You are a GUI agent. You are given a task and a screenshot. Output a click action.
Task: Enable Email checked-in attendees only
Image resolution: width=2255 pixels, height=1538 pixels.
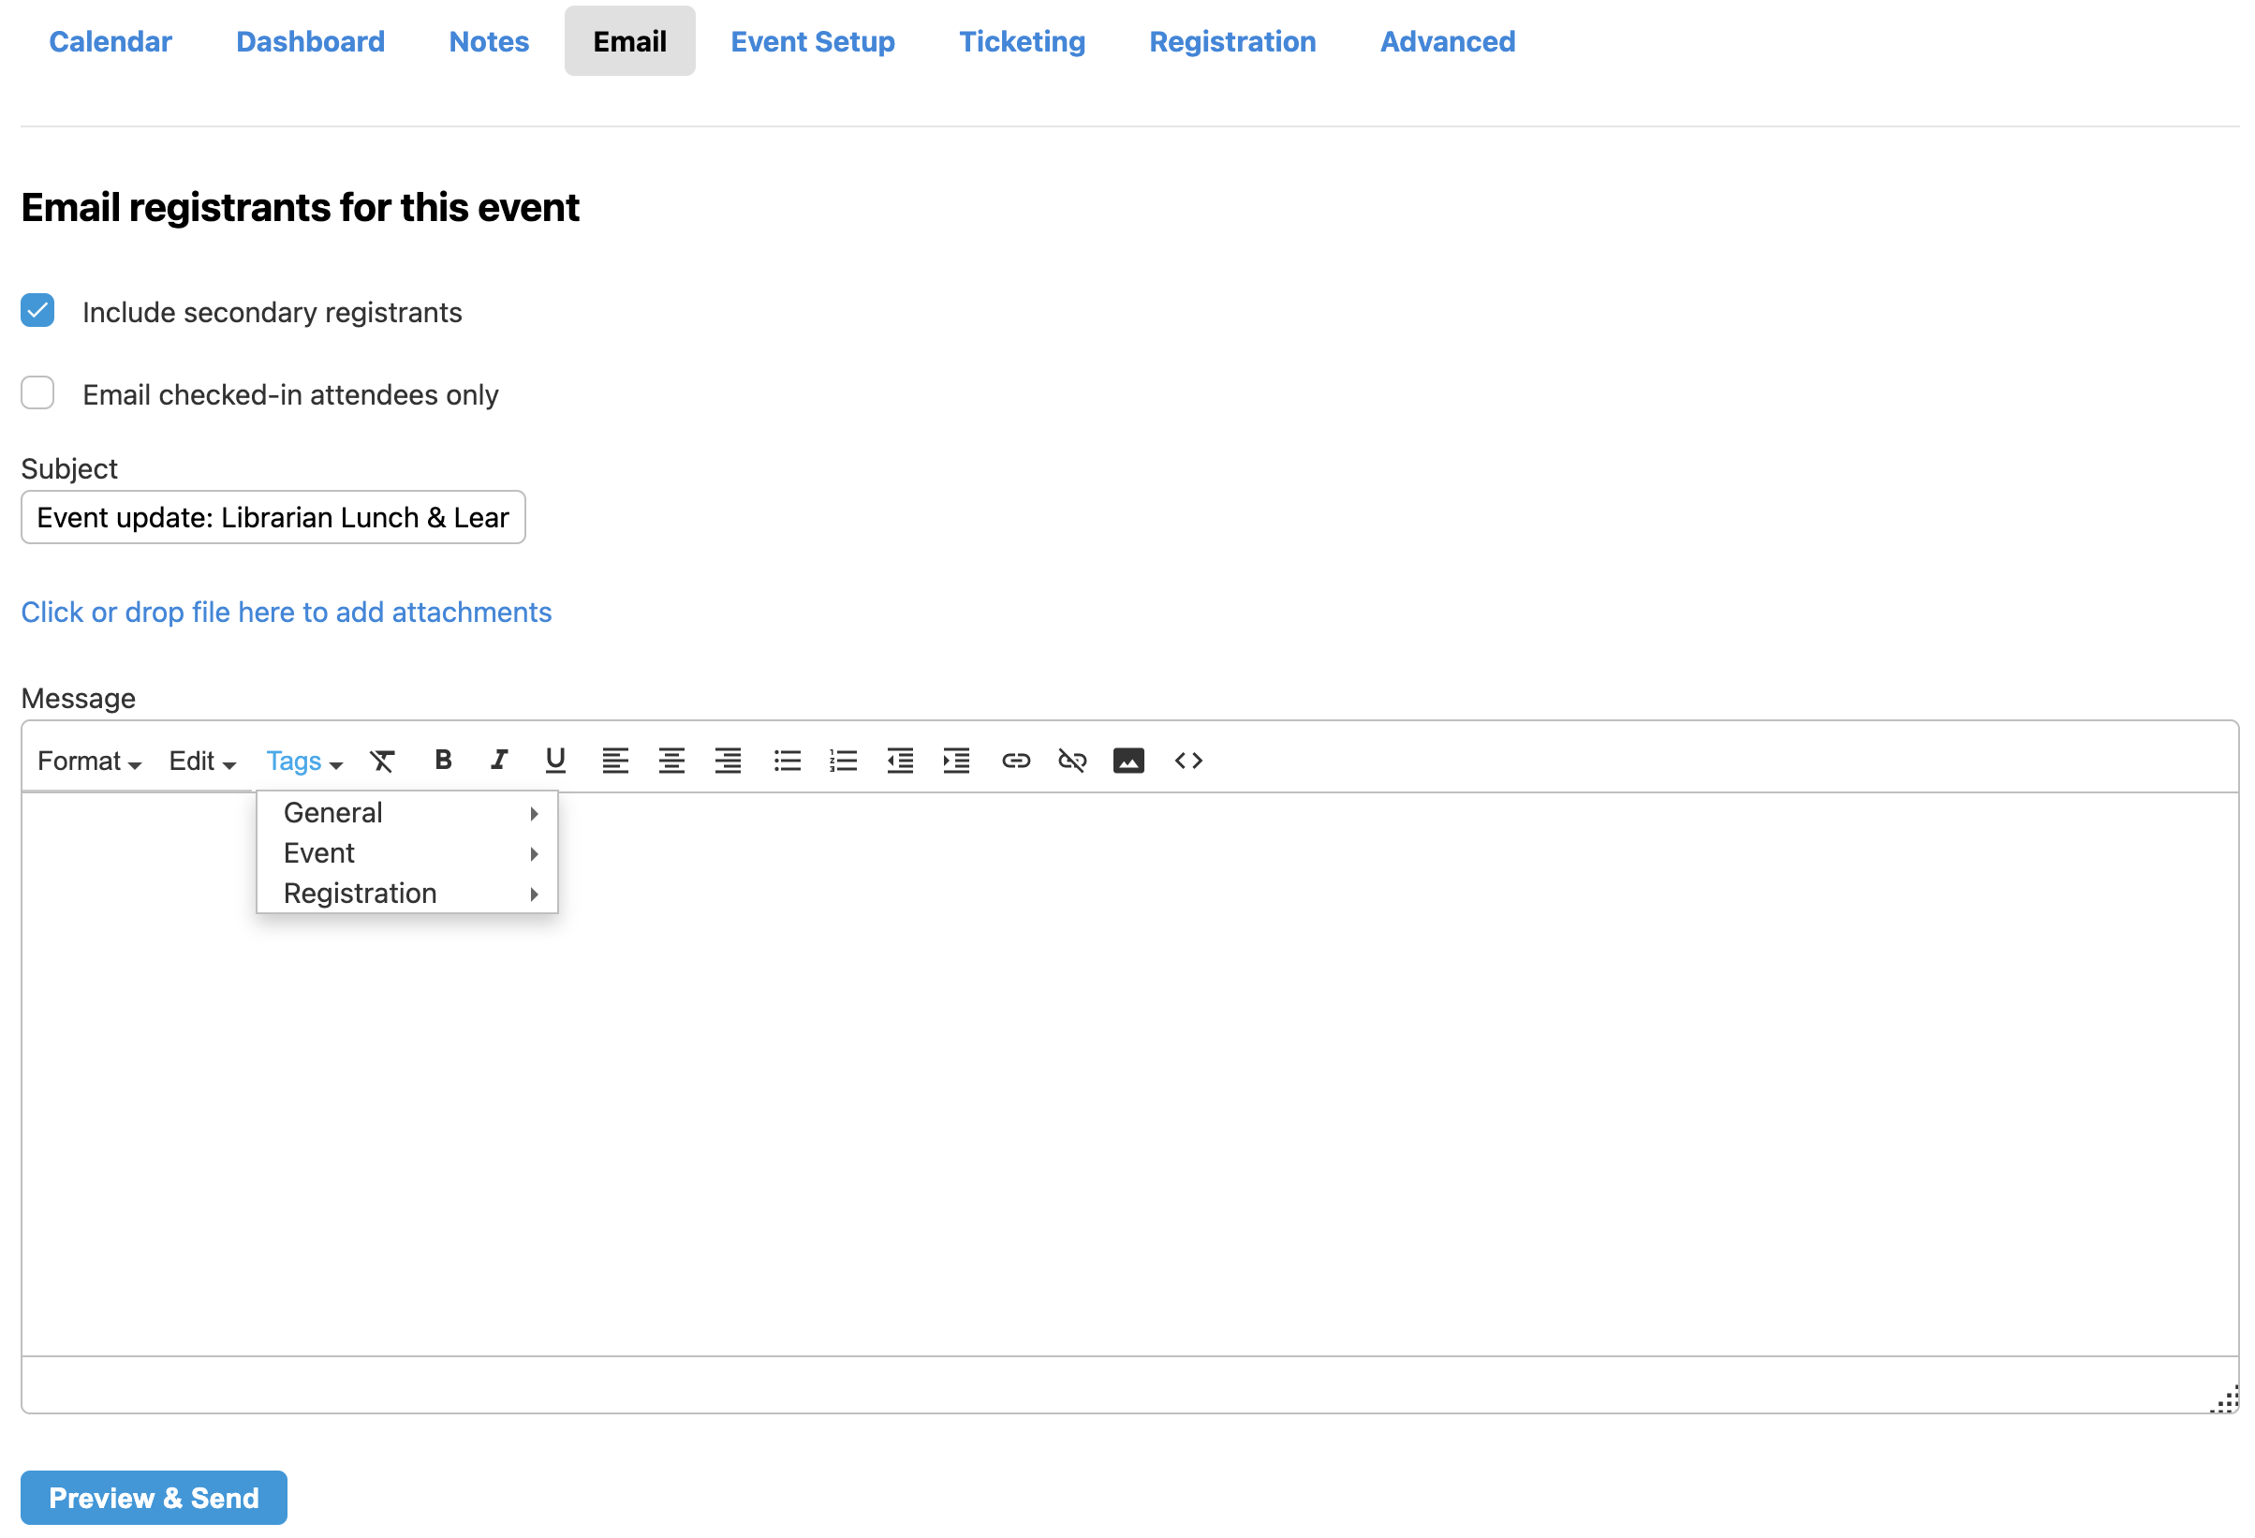pos(37,394)
